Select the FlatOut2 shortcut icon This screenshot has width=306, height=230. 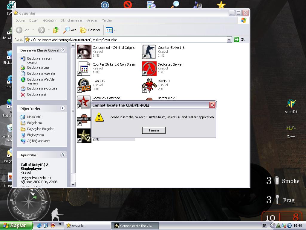[x=84, y=85]
